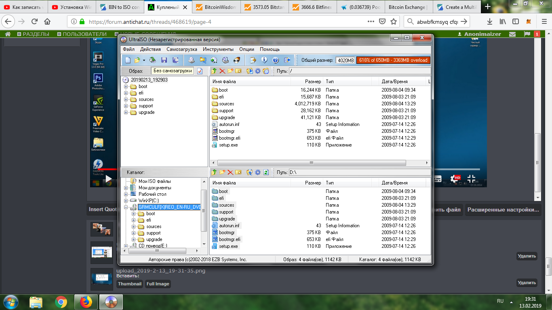The height and width of the screenshot is (310, 552).
Task: Collapse GRMCULF(X)REO_EN-RU_DVD drive node
Action: coord(126,207)
